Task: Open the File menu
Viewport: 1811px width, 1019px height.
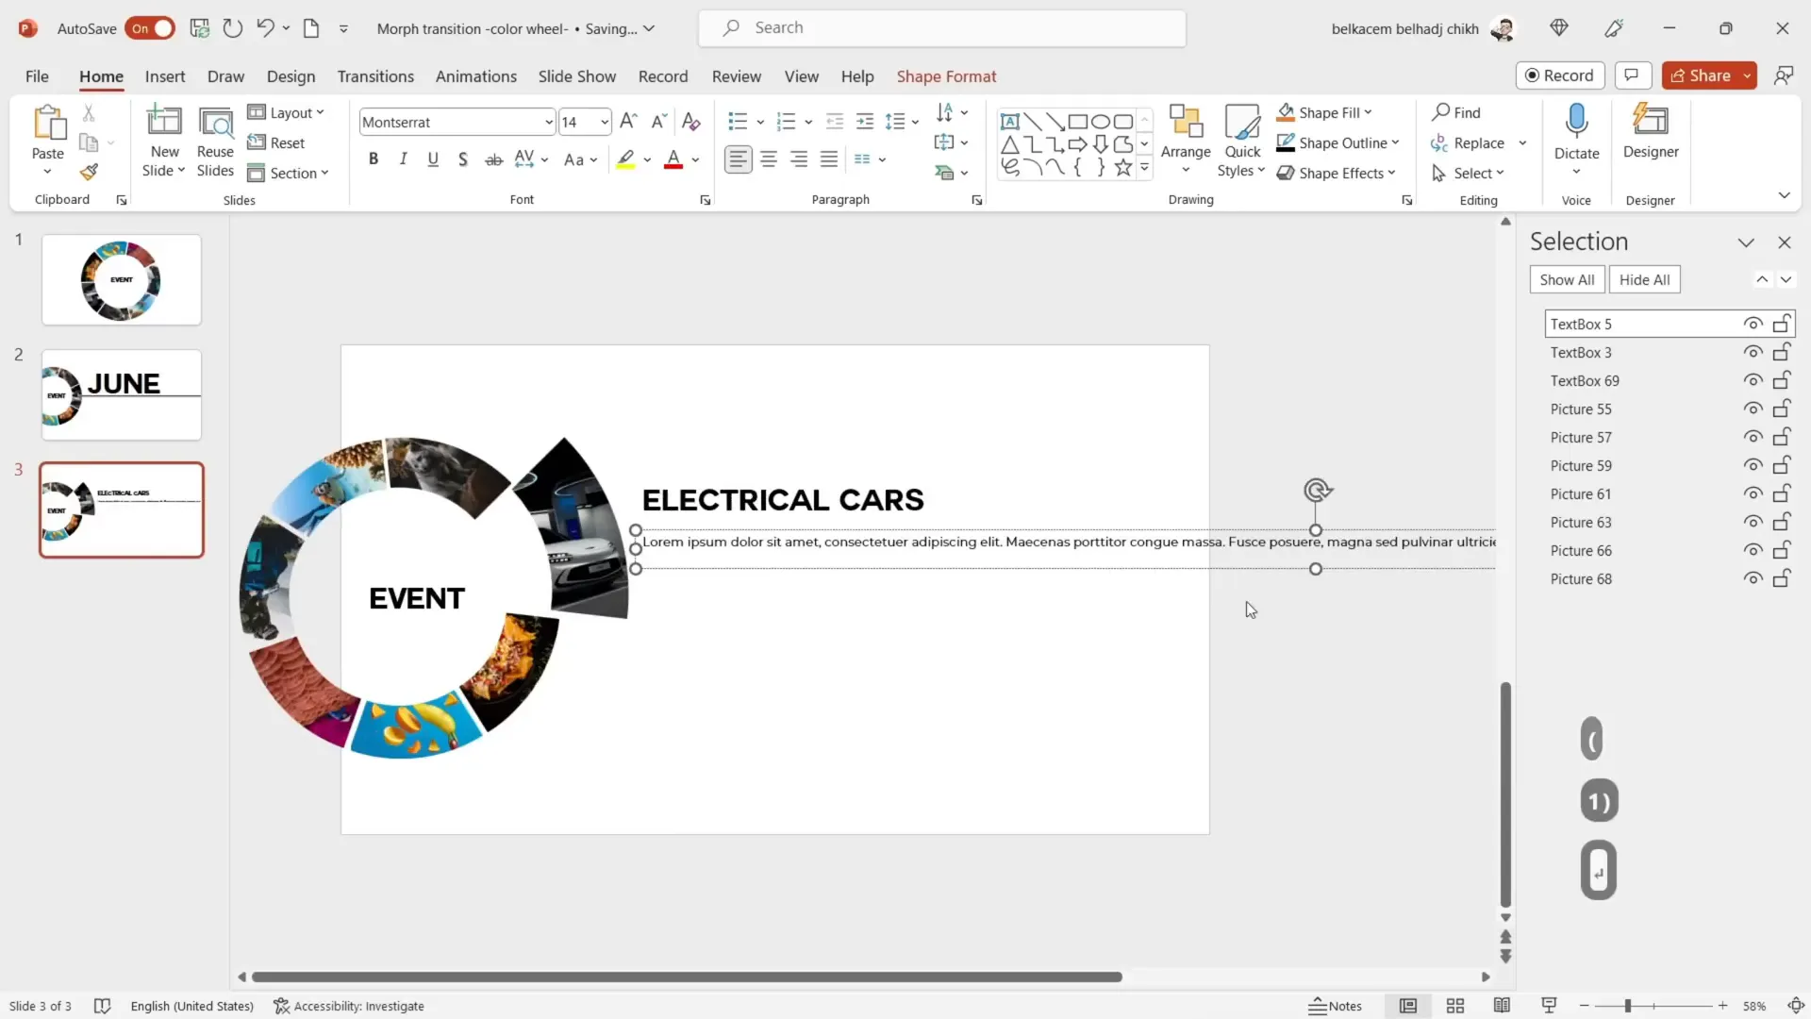Action: click(37, 76)
